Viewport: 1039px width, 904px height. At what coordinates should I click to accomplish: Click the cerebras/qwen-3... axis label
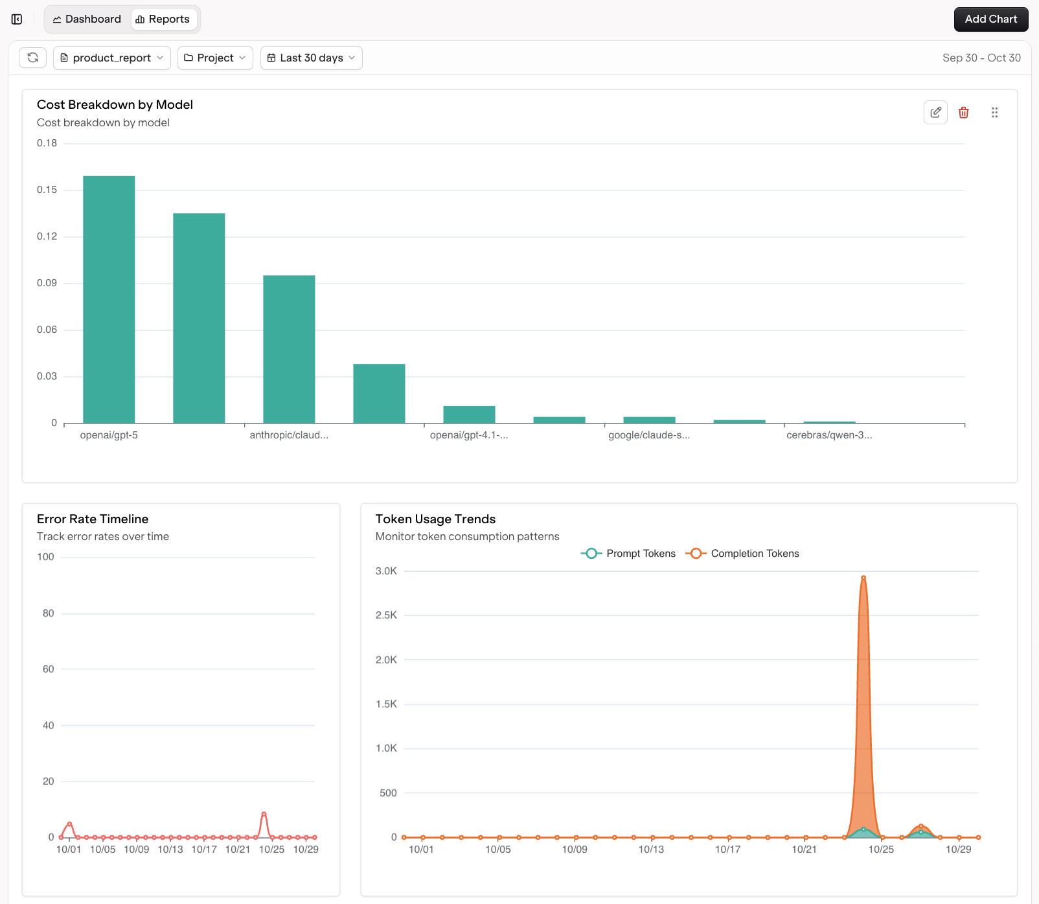click(x=829, y=435)
